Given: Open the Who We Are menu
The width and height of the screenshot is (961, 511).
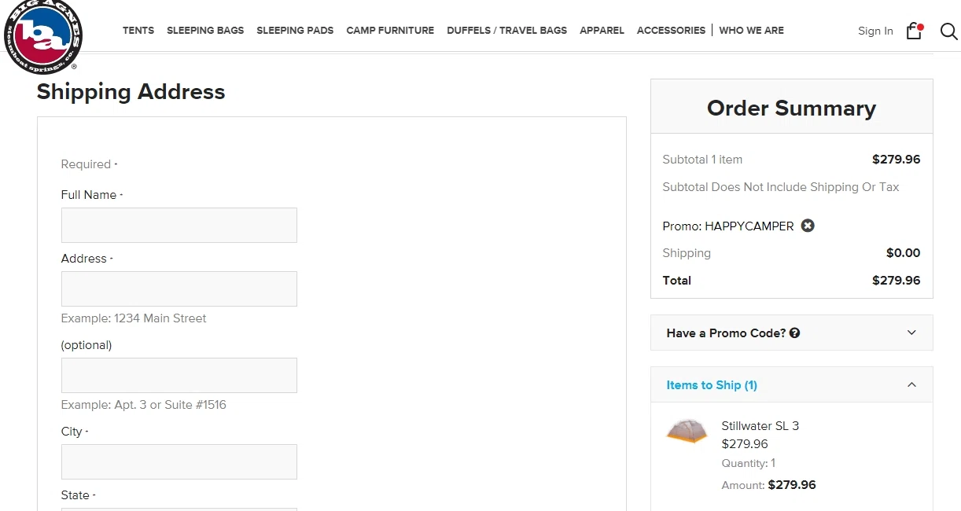Looking at the screenshot, I should click(x=751, y=31).
